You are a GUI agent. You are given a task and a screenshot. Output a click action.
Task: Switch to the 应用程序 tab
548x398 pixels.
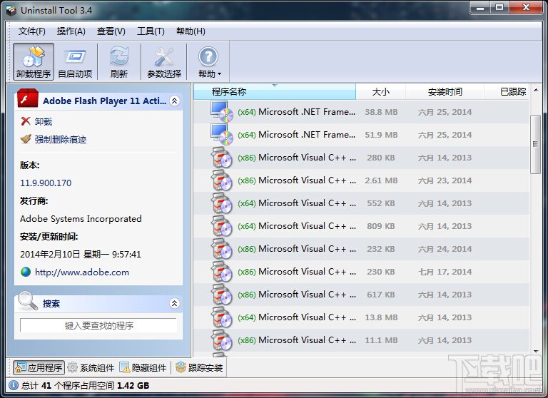point(39,367)
